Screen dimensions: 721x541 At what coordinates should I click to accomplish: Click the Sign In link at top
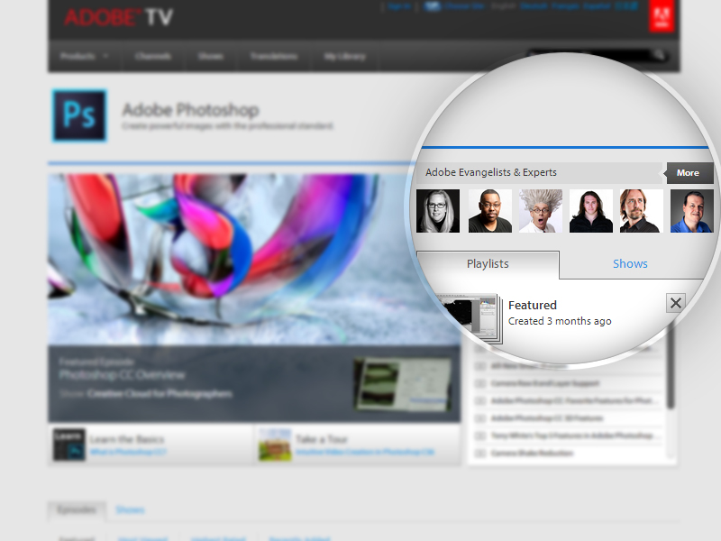[x=398, y=6]
